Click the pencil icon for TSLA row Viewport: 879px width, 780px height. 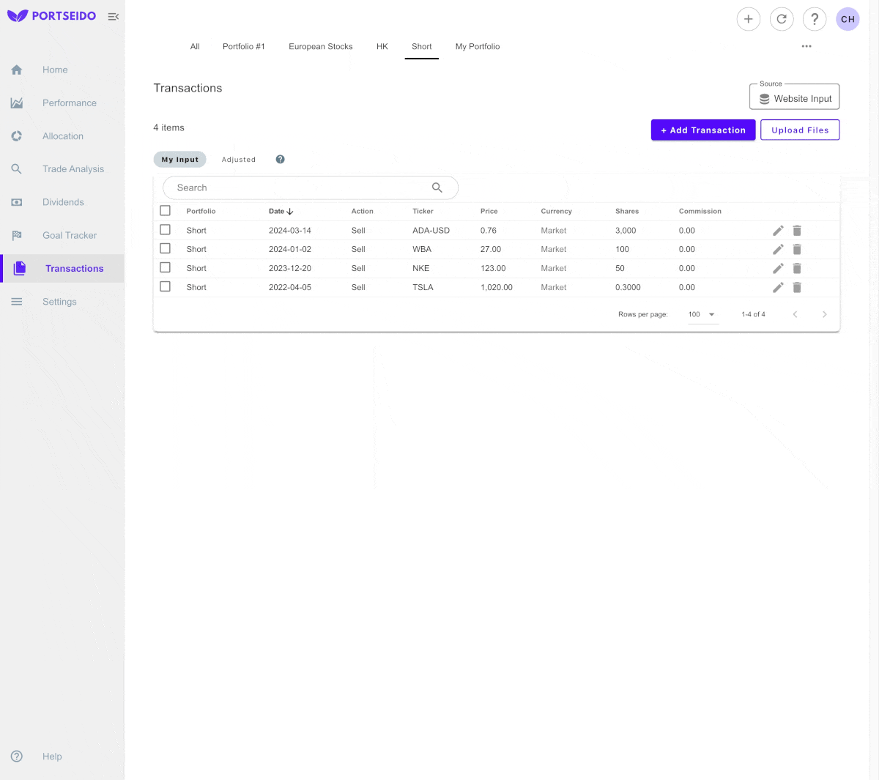point(778,288)
